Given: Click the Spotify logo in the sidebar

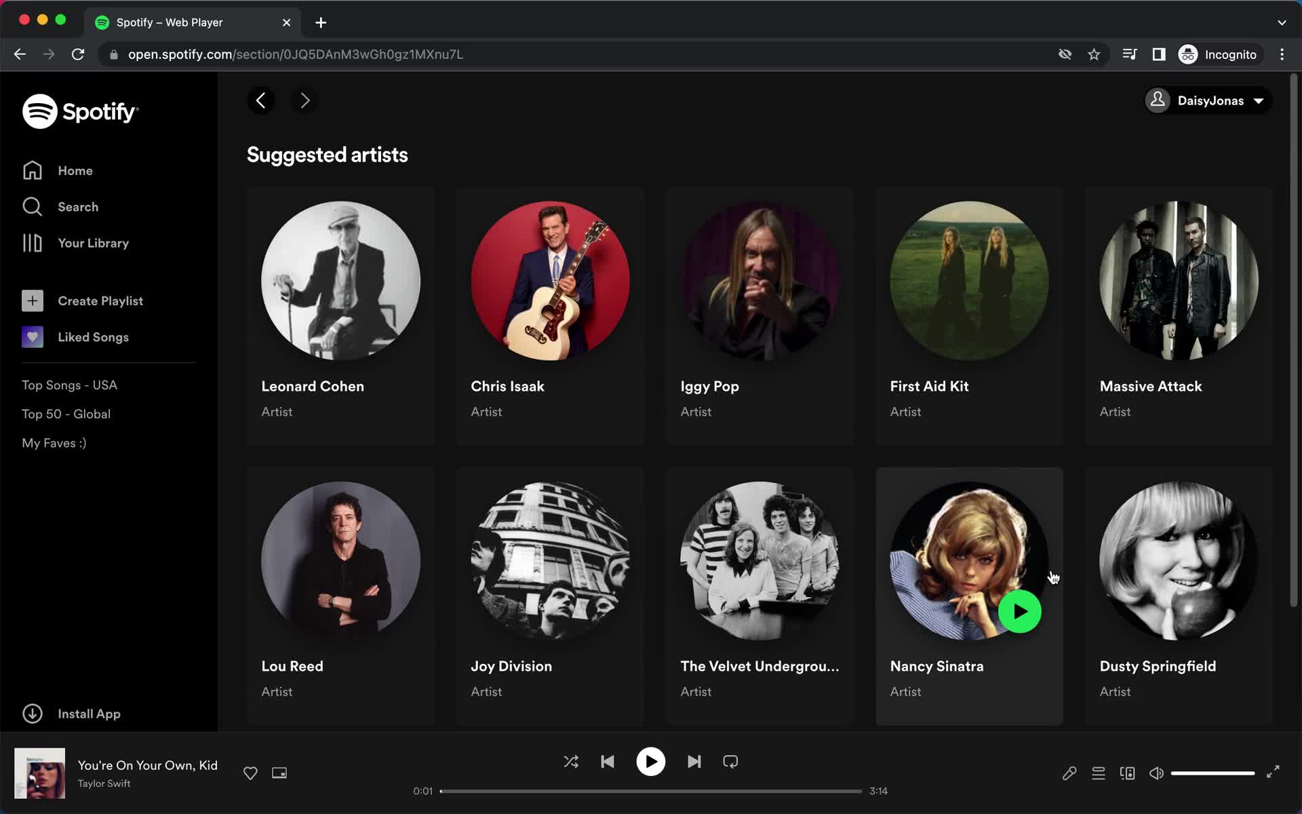Looking at the screenshot, I should pyautogui.click(x=80, y=111).
